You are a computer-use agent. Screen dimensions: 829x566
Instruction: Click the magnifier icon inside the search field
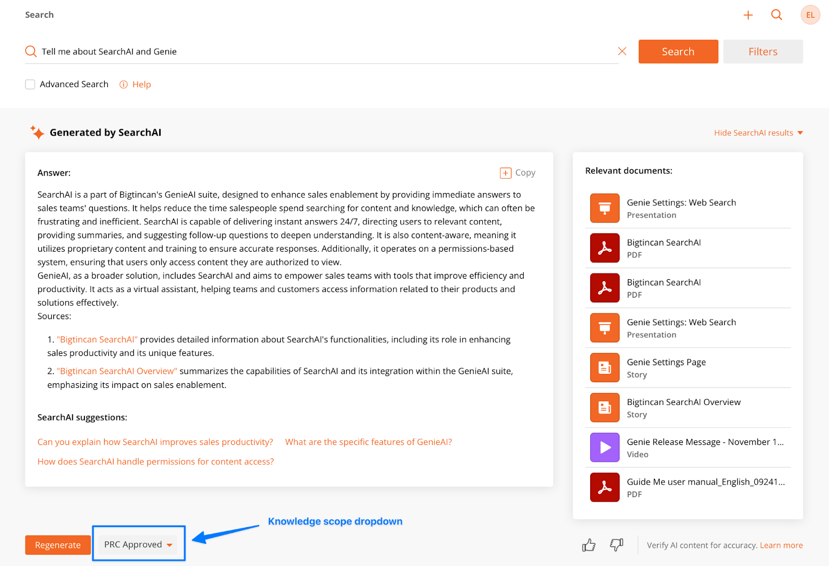point(31,51)
